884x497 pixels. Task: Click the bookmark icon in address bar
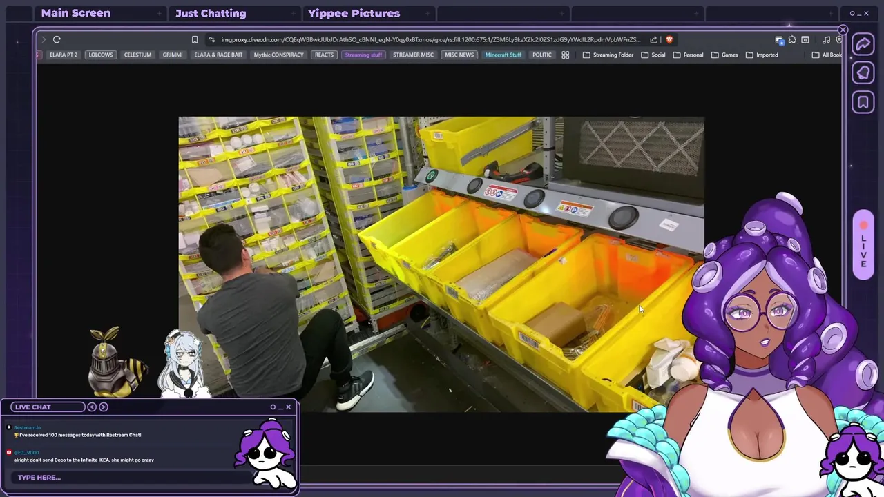195,39
